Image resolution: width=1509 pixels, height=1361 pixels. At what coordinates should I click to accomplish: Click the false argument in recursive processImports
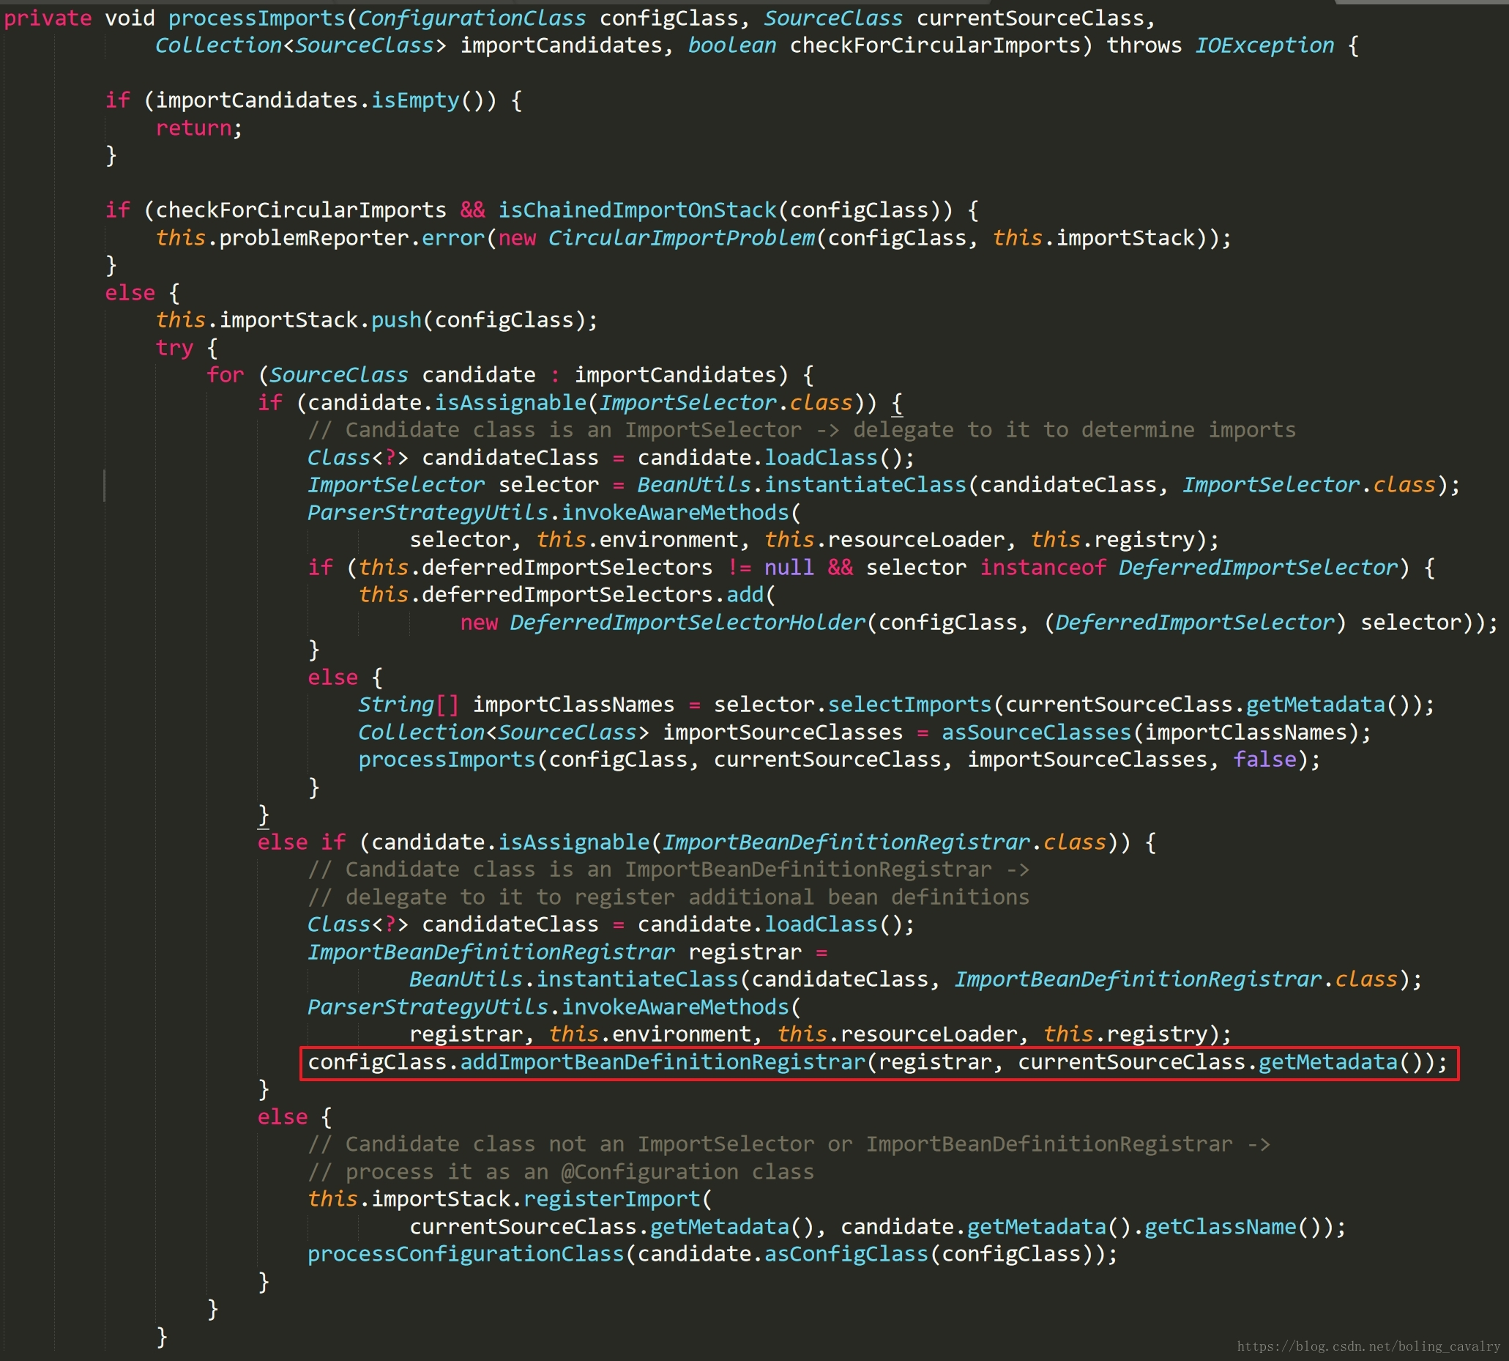point(1264,760)
